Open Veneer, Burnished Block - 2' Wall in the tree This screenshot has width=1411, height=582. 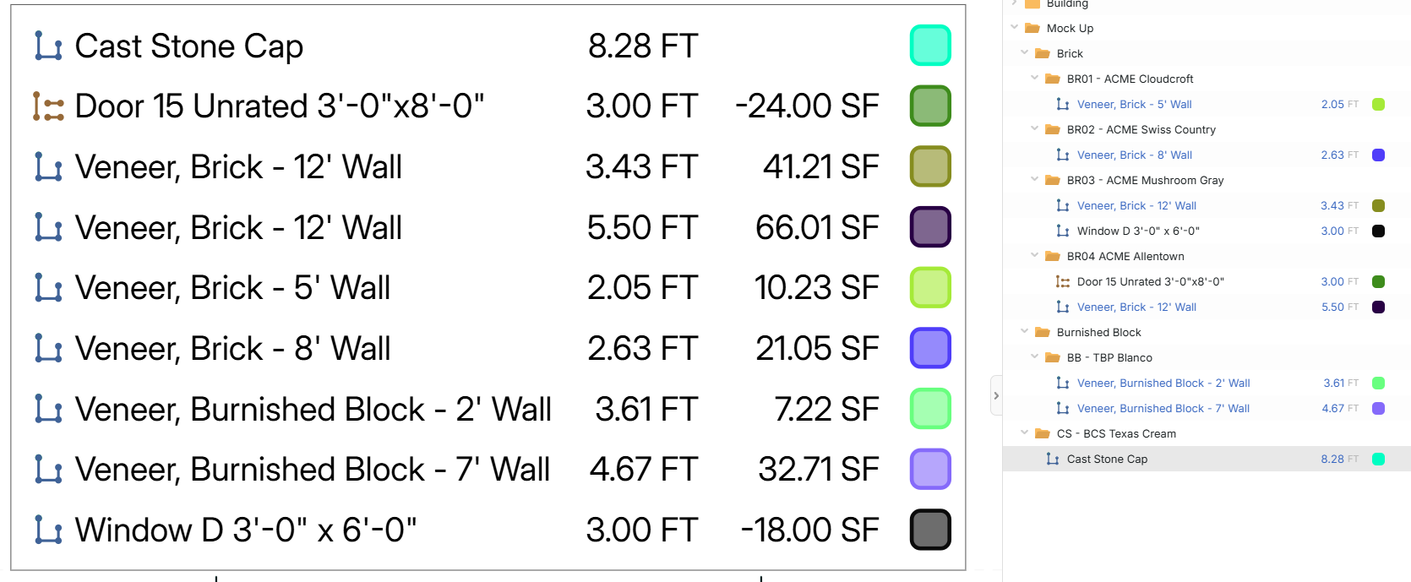(1163, 383)
